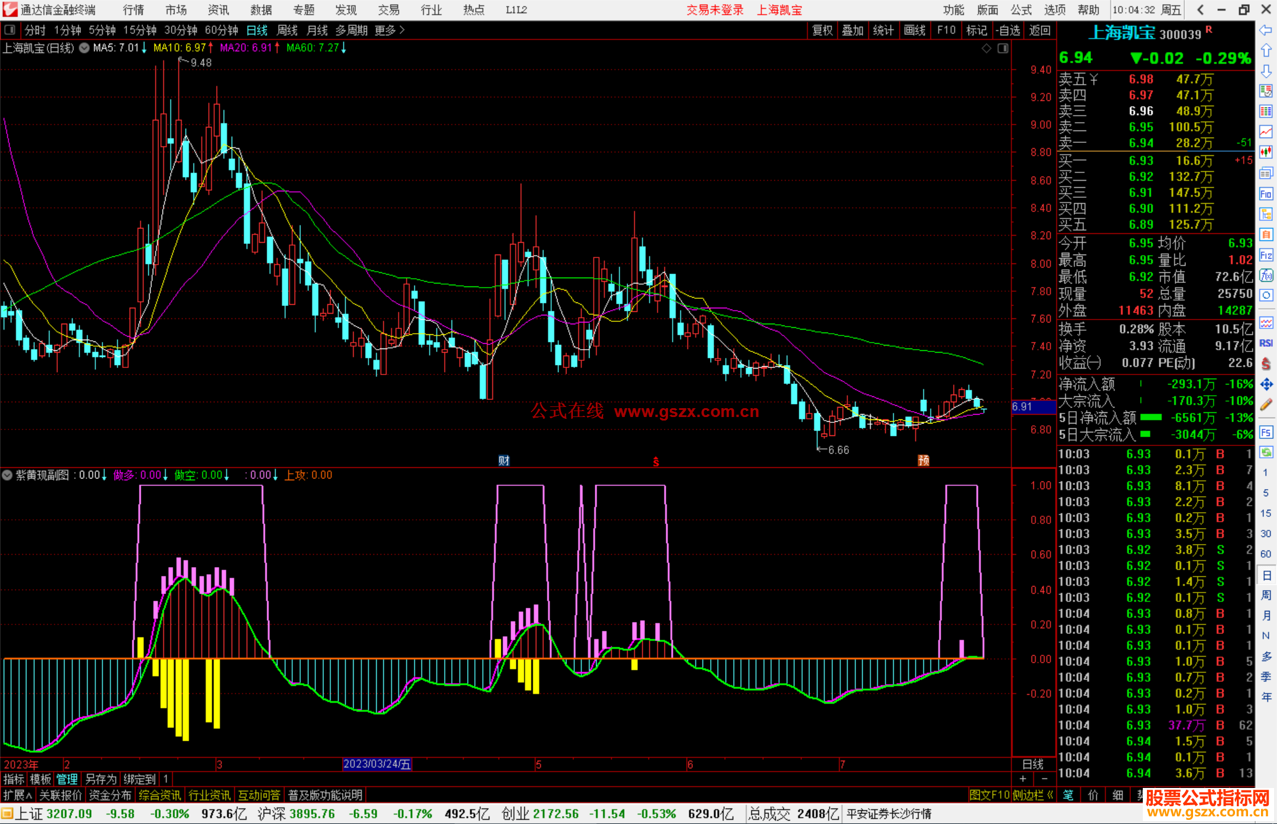Expand the 更多 periods dropdown

pos(390,30)
